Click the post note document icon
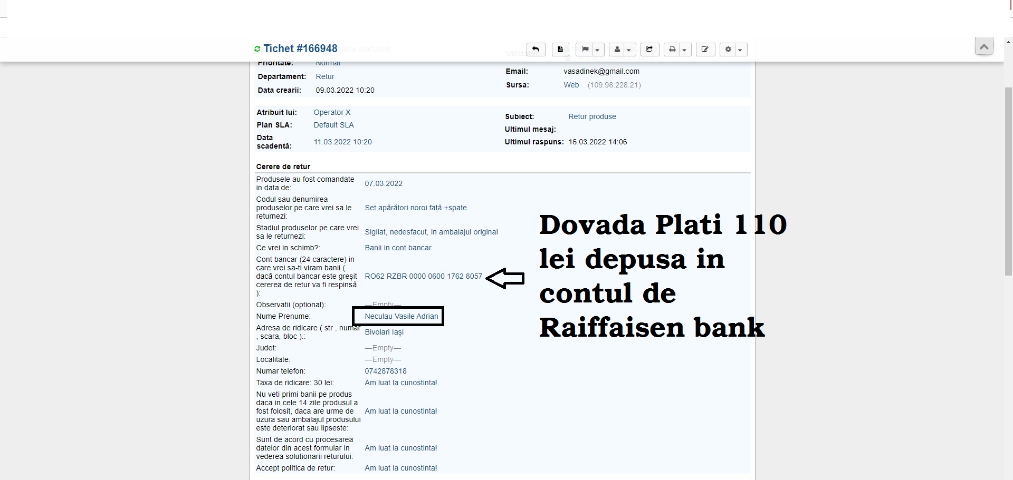Viewport: 1013px width, 480px height. (560, 50)
